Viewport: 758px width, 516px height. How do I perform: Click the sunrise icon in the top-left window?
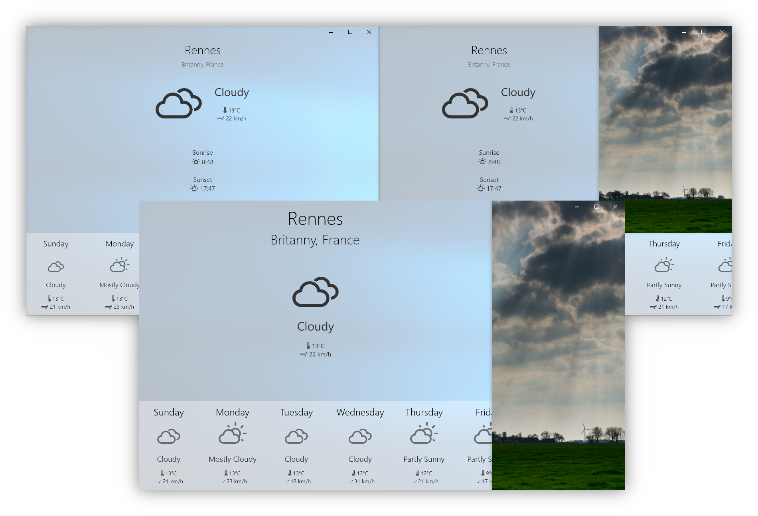coord(196,162)
